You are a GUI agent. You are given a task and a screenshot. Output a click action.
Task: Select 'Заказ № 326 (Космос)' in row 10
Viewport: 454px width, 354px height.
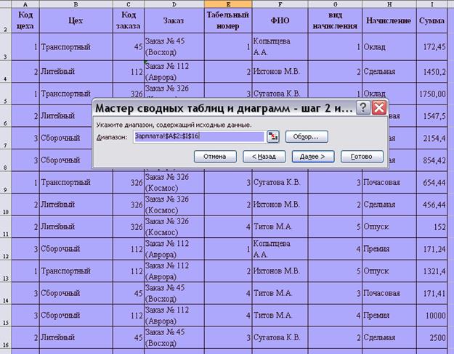point(174,205)
